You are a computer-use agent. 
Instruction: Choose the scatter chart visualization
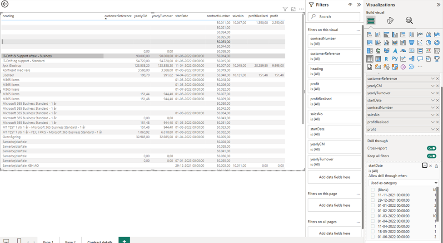tap(420, 43)
